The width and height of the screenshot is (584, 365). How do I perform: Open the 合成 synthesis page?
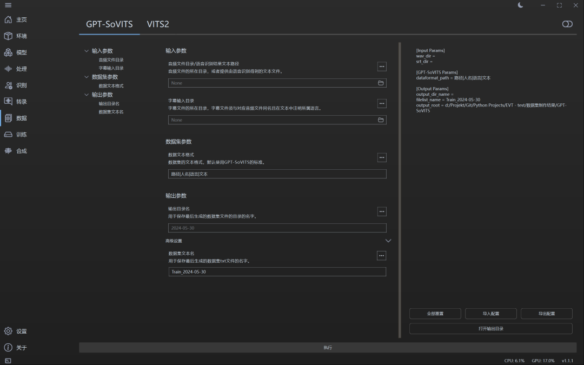click(16, 151)
